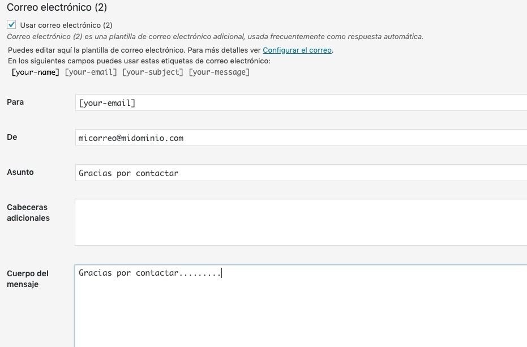Open the Configurar el correo link
This screenshot has width=527, height=347.
[297, 50]
